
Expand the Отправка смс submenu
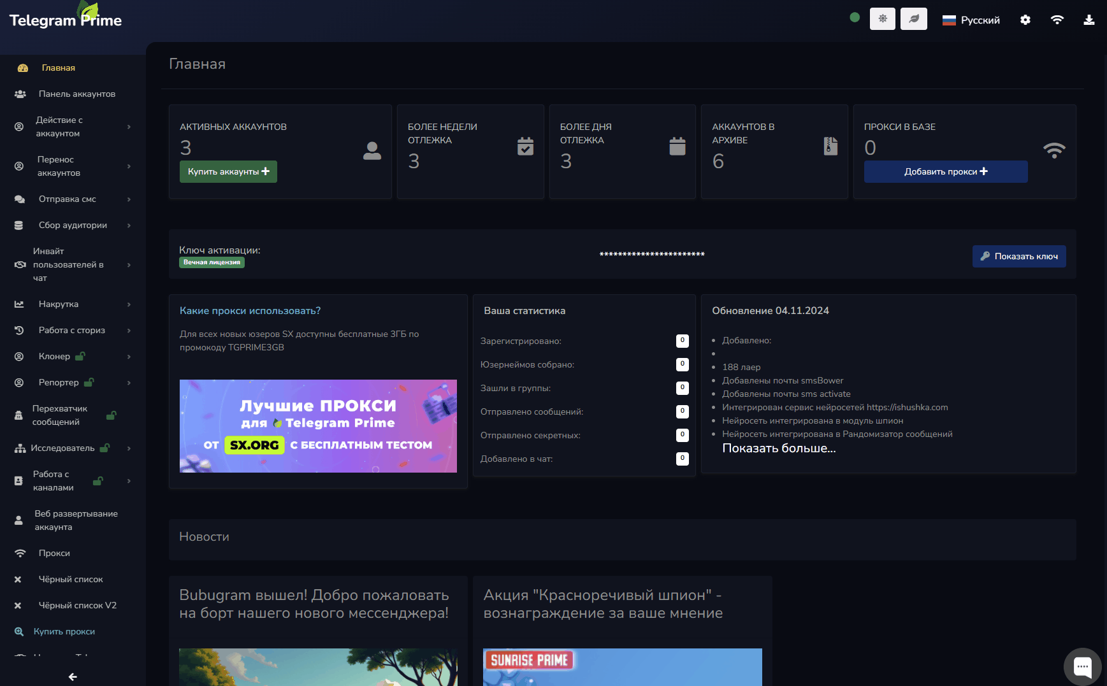(x=68, y=199)
